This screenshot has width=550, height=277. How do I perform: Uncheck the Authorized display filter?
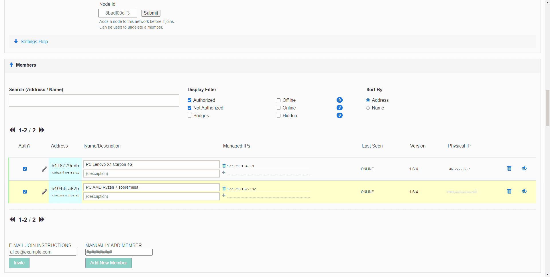[189, 100]
